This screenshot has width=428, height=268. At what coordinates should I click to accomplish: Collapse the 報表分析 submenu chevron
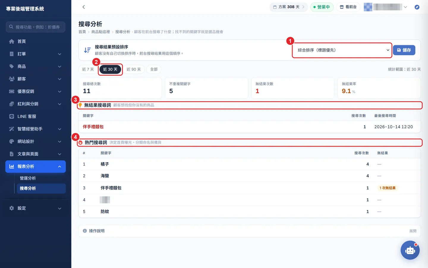click(59, 166)
